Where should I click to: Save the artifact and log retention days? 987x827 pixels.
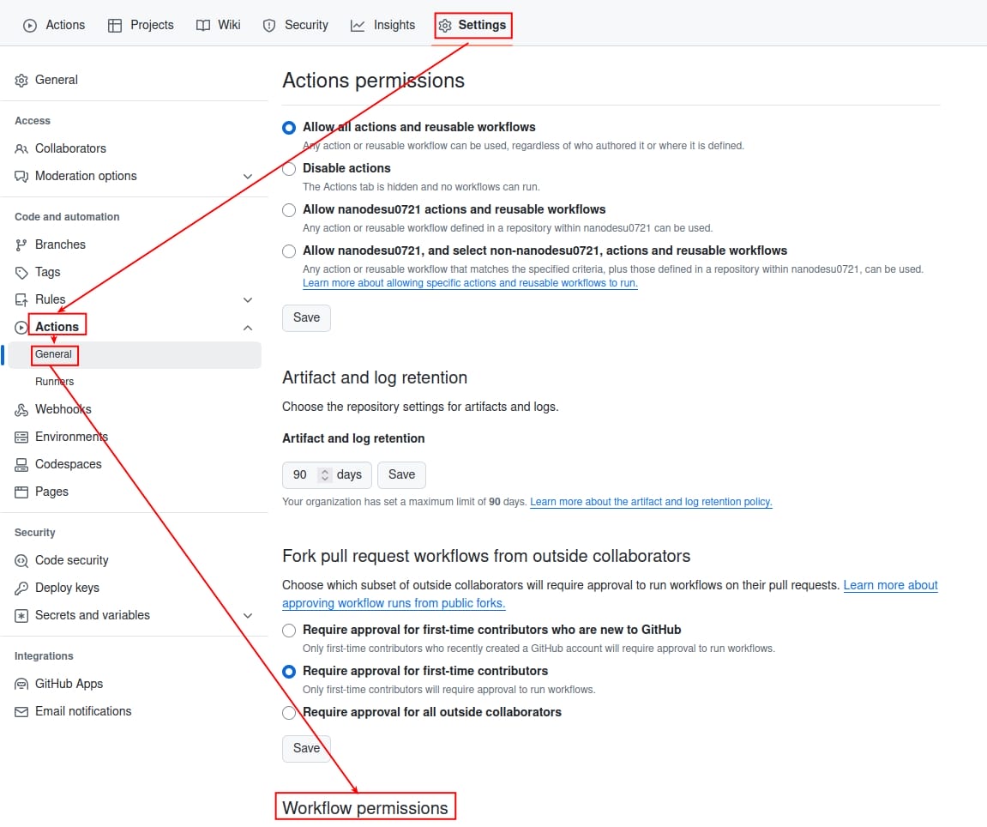tap(401, 475)
